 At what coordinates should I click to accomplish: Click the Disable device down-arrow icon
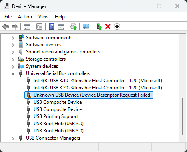click(117, 26)
